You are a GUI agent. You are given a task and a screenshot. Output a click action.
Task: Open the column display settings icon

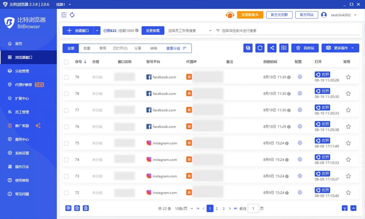point(284,48)
